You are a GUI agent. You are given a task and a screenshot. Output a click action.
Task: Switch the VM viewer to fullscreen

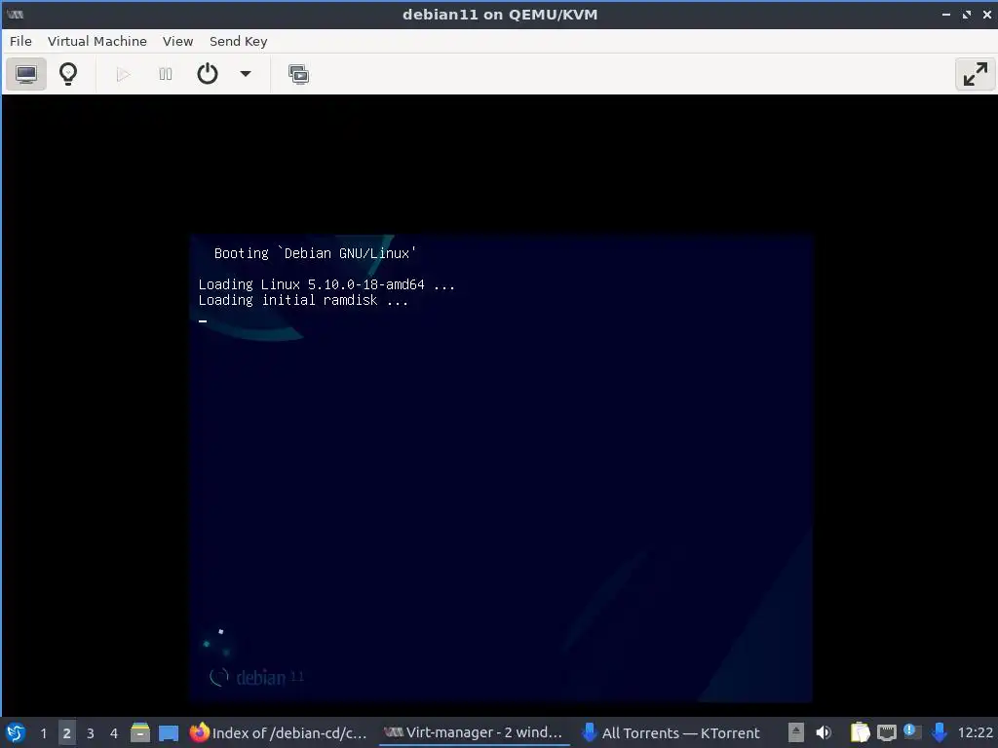pyautogui.click(x=975, y=74)
